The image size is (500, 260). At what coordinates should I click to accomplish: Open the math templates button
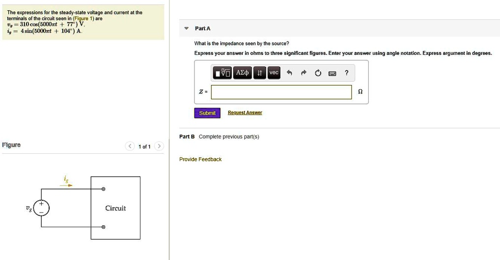222,73
